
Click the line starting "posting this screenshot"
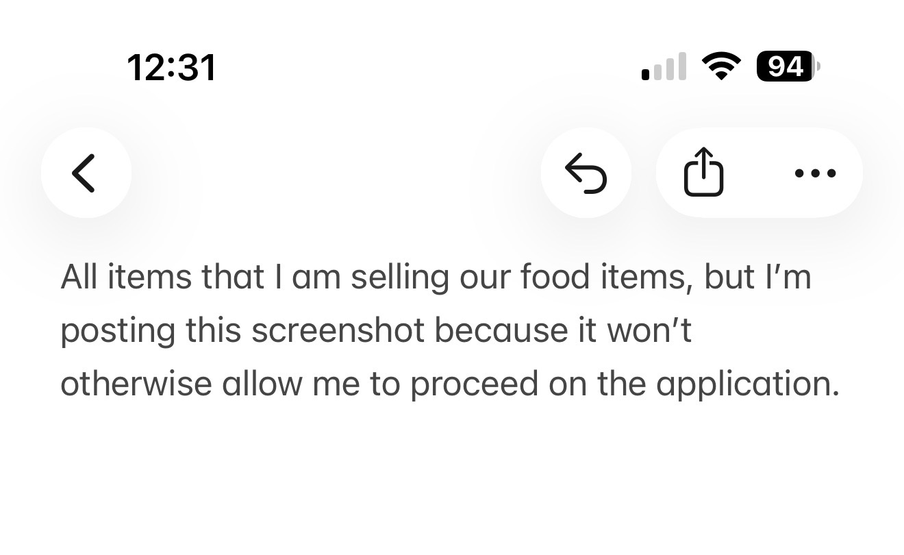point(376,330)
